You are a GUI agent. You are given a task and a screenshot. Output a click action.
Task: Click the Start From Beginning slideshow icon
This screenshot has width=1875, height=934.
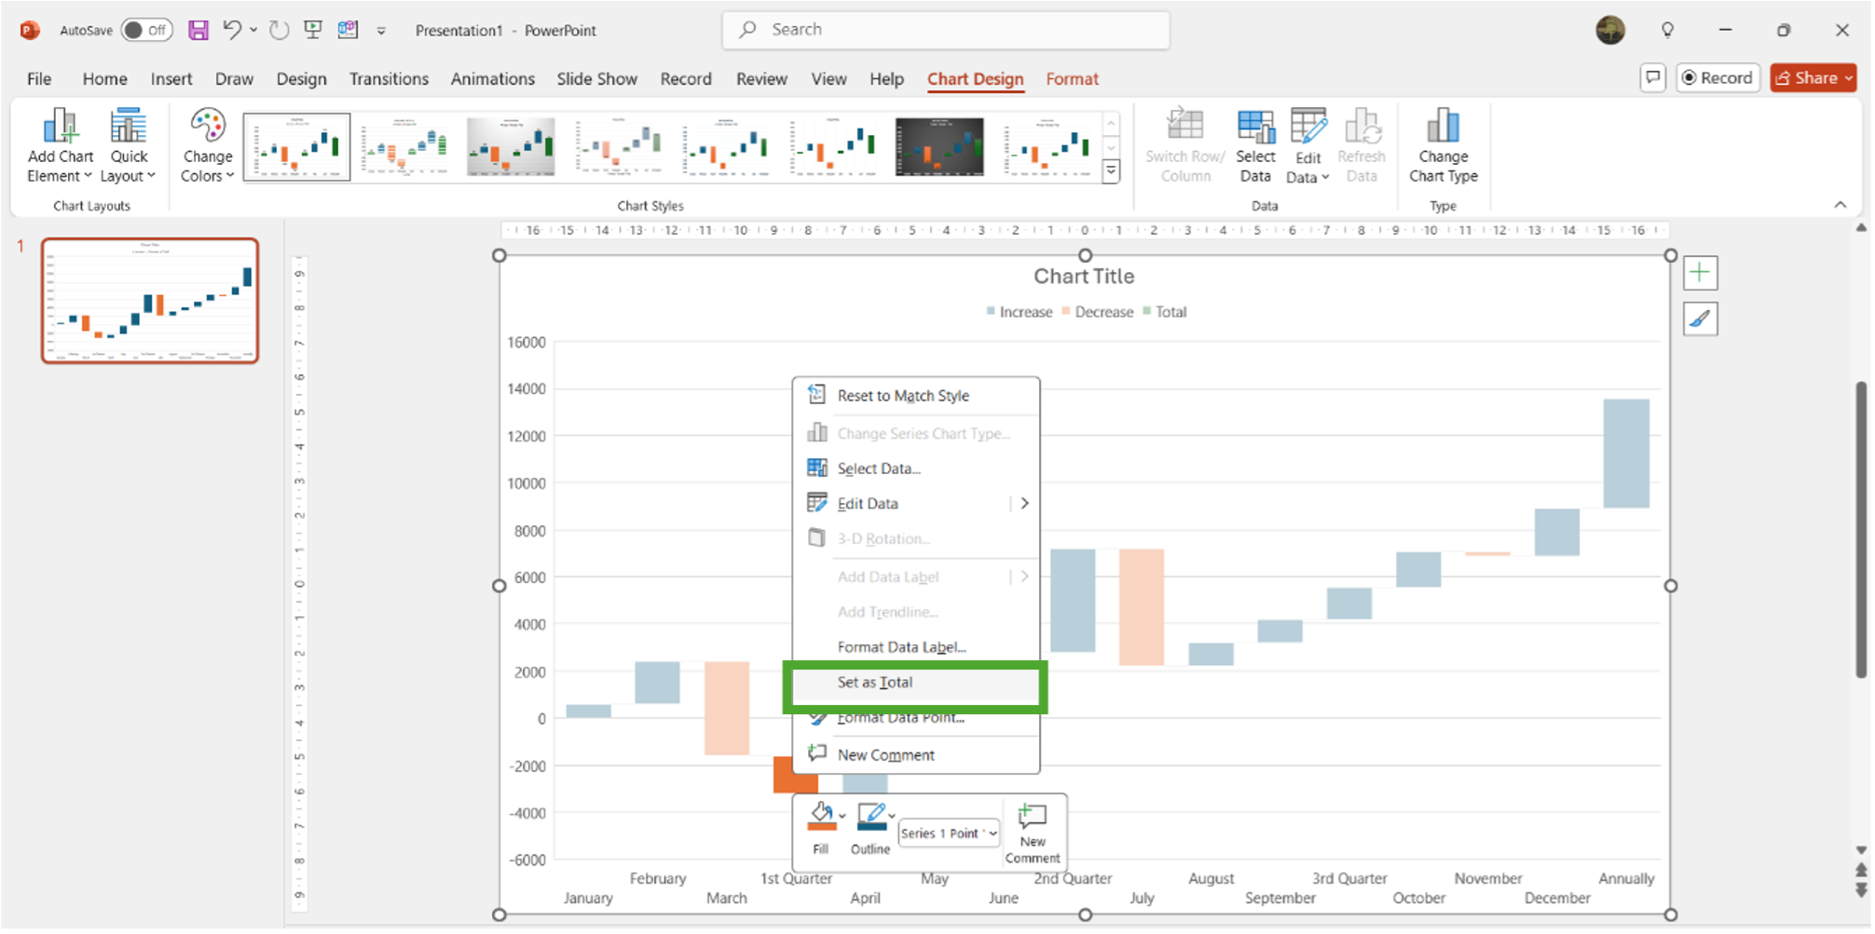[x=313, y=29]
